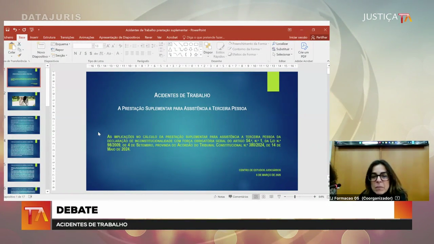Start slideshow from the quick access toolbar

[32, 30]
